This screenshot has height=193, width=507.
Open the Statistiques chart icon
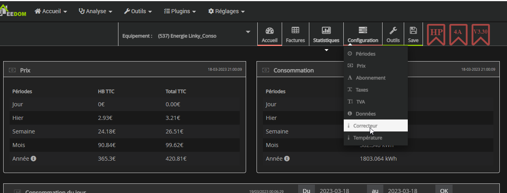326,31
